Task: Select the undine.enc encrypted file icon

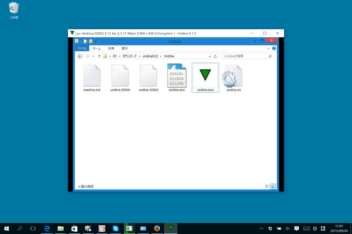Action: pos(177,75)
